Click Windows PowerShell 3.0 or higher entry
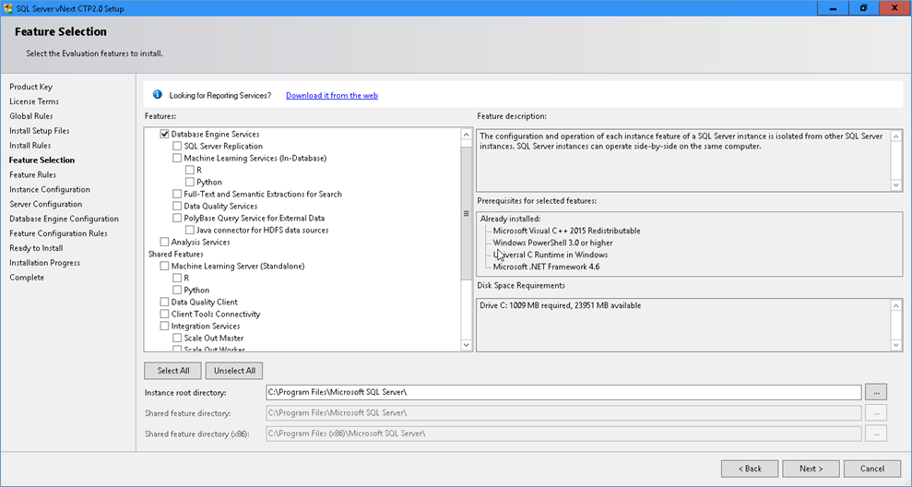Viewport: 912px width, 487px height. point(552,243)
